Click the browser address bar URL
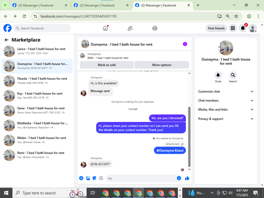This screenshot has width=264, height=198. [79, 16]
